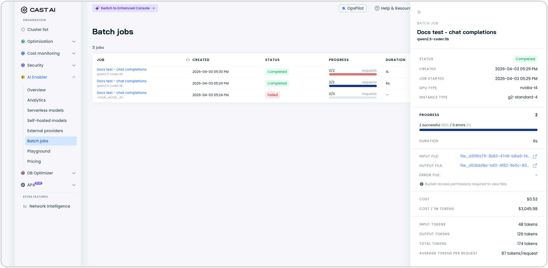Open the 05:29 PM Docs test job

point(122,81)
